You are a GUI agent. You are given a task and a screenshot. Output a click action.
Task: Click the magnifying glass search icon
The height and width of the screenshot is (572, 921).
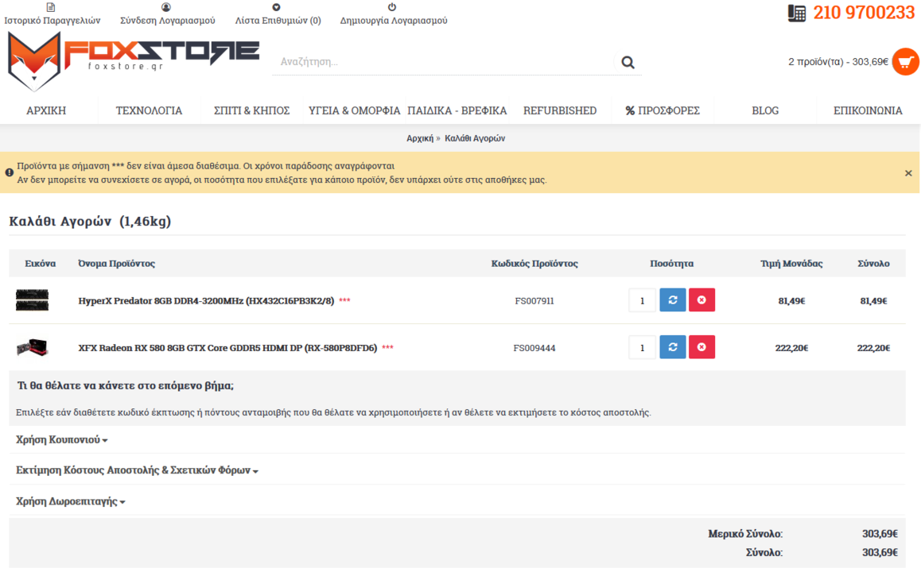tap(628, 62)
